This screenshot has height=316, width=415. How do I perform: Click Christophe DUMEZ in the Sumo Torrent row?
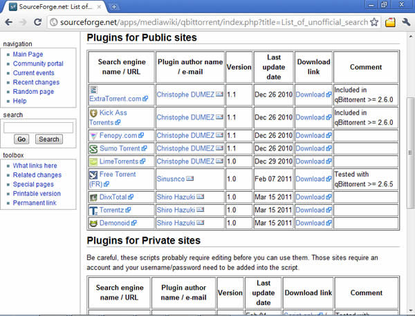point(185,148)
